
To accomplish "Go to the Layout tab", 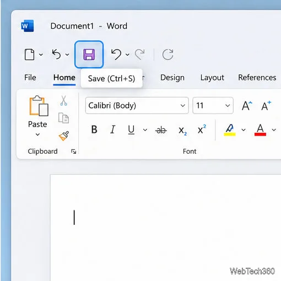I will pos(212,78).
